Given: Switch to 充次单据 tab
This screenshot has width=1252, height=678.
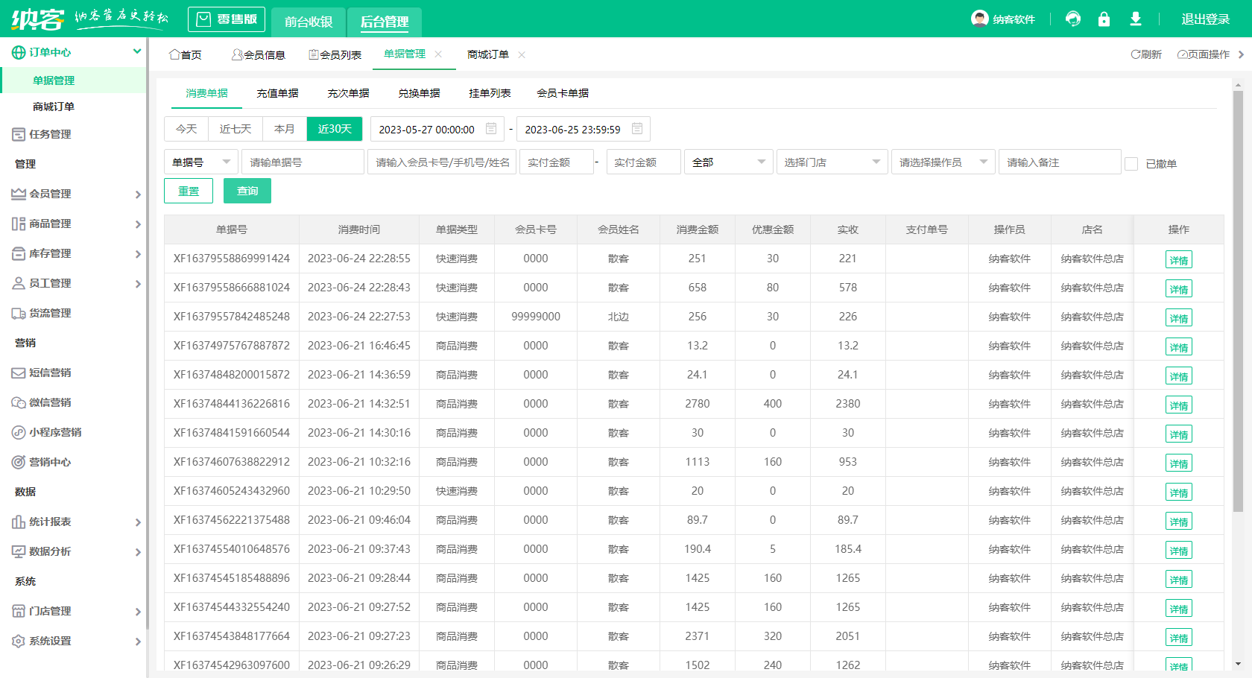Looking at the screenshot, I should click(348, 93).
